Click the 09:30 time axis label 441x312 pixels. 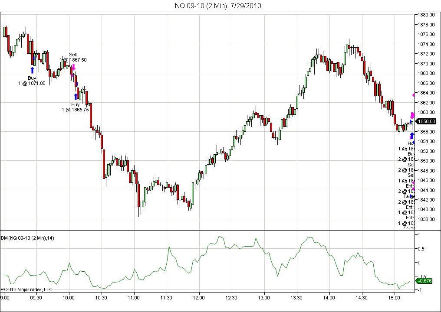click(x=36, y=298)
